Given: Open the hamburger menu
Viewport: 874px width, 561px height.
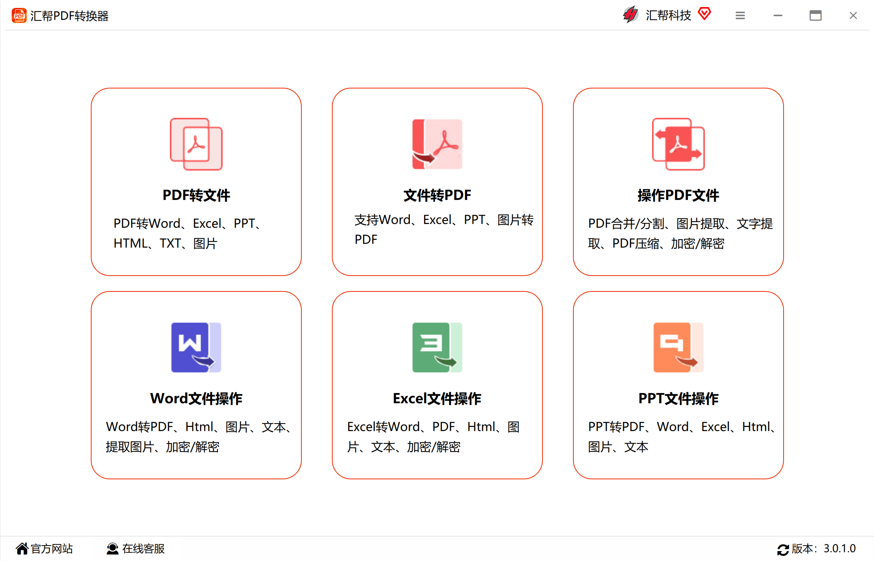Looking at the screenshot, I should click(x=740, y=15).
